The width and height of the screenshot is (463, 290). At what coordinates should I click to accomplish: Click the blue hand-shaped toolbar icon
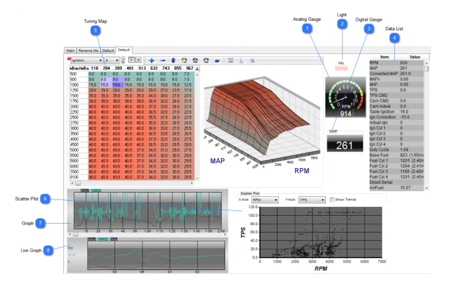click(x=217, y=61)
